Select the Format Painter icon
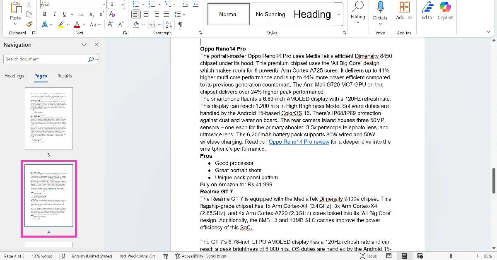 point(29,24)
